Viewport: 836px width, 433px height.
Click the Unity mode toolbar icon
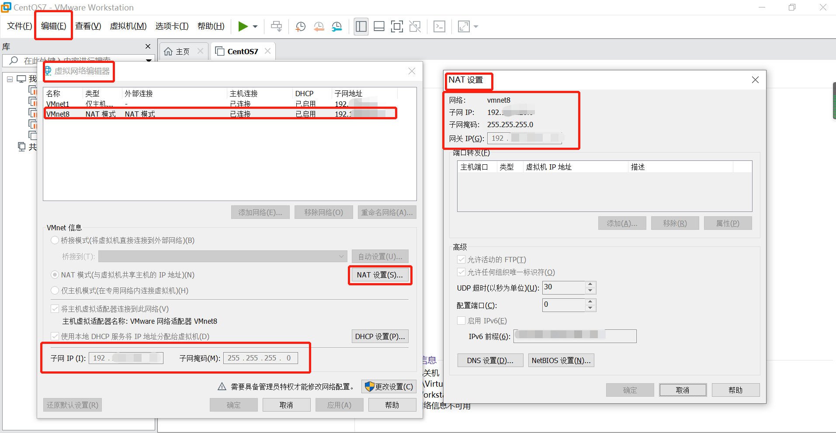point(415,27)
